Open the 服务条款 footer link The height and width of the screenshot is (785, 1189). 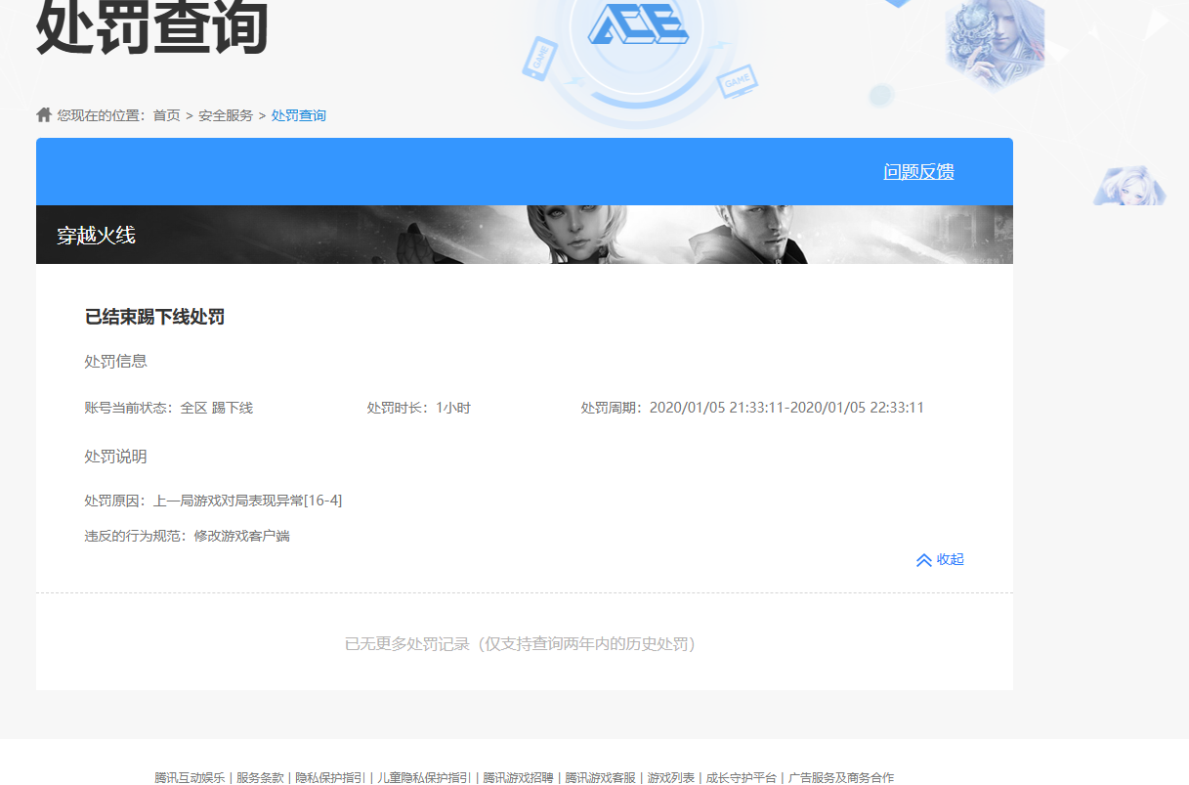coord(260,778)
